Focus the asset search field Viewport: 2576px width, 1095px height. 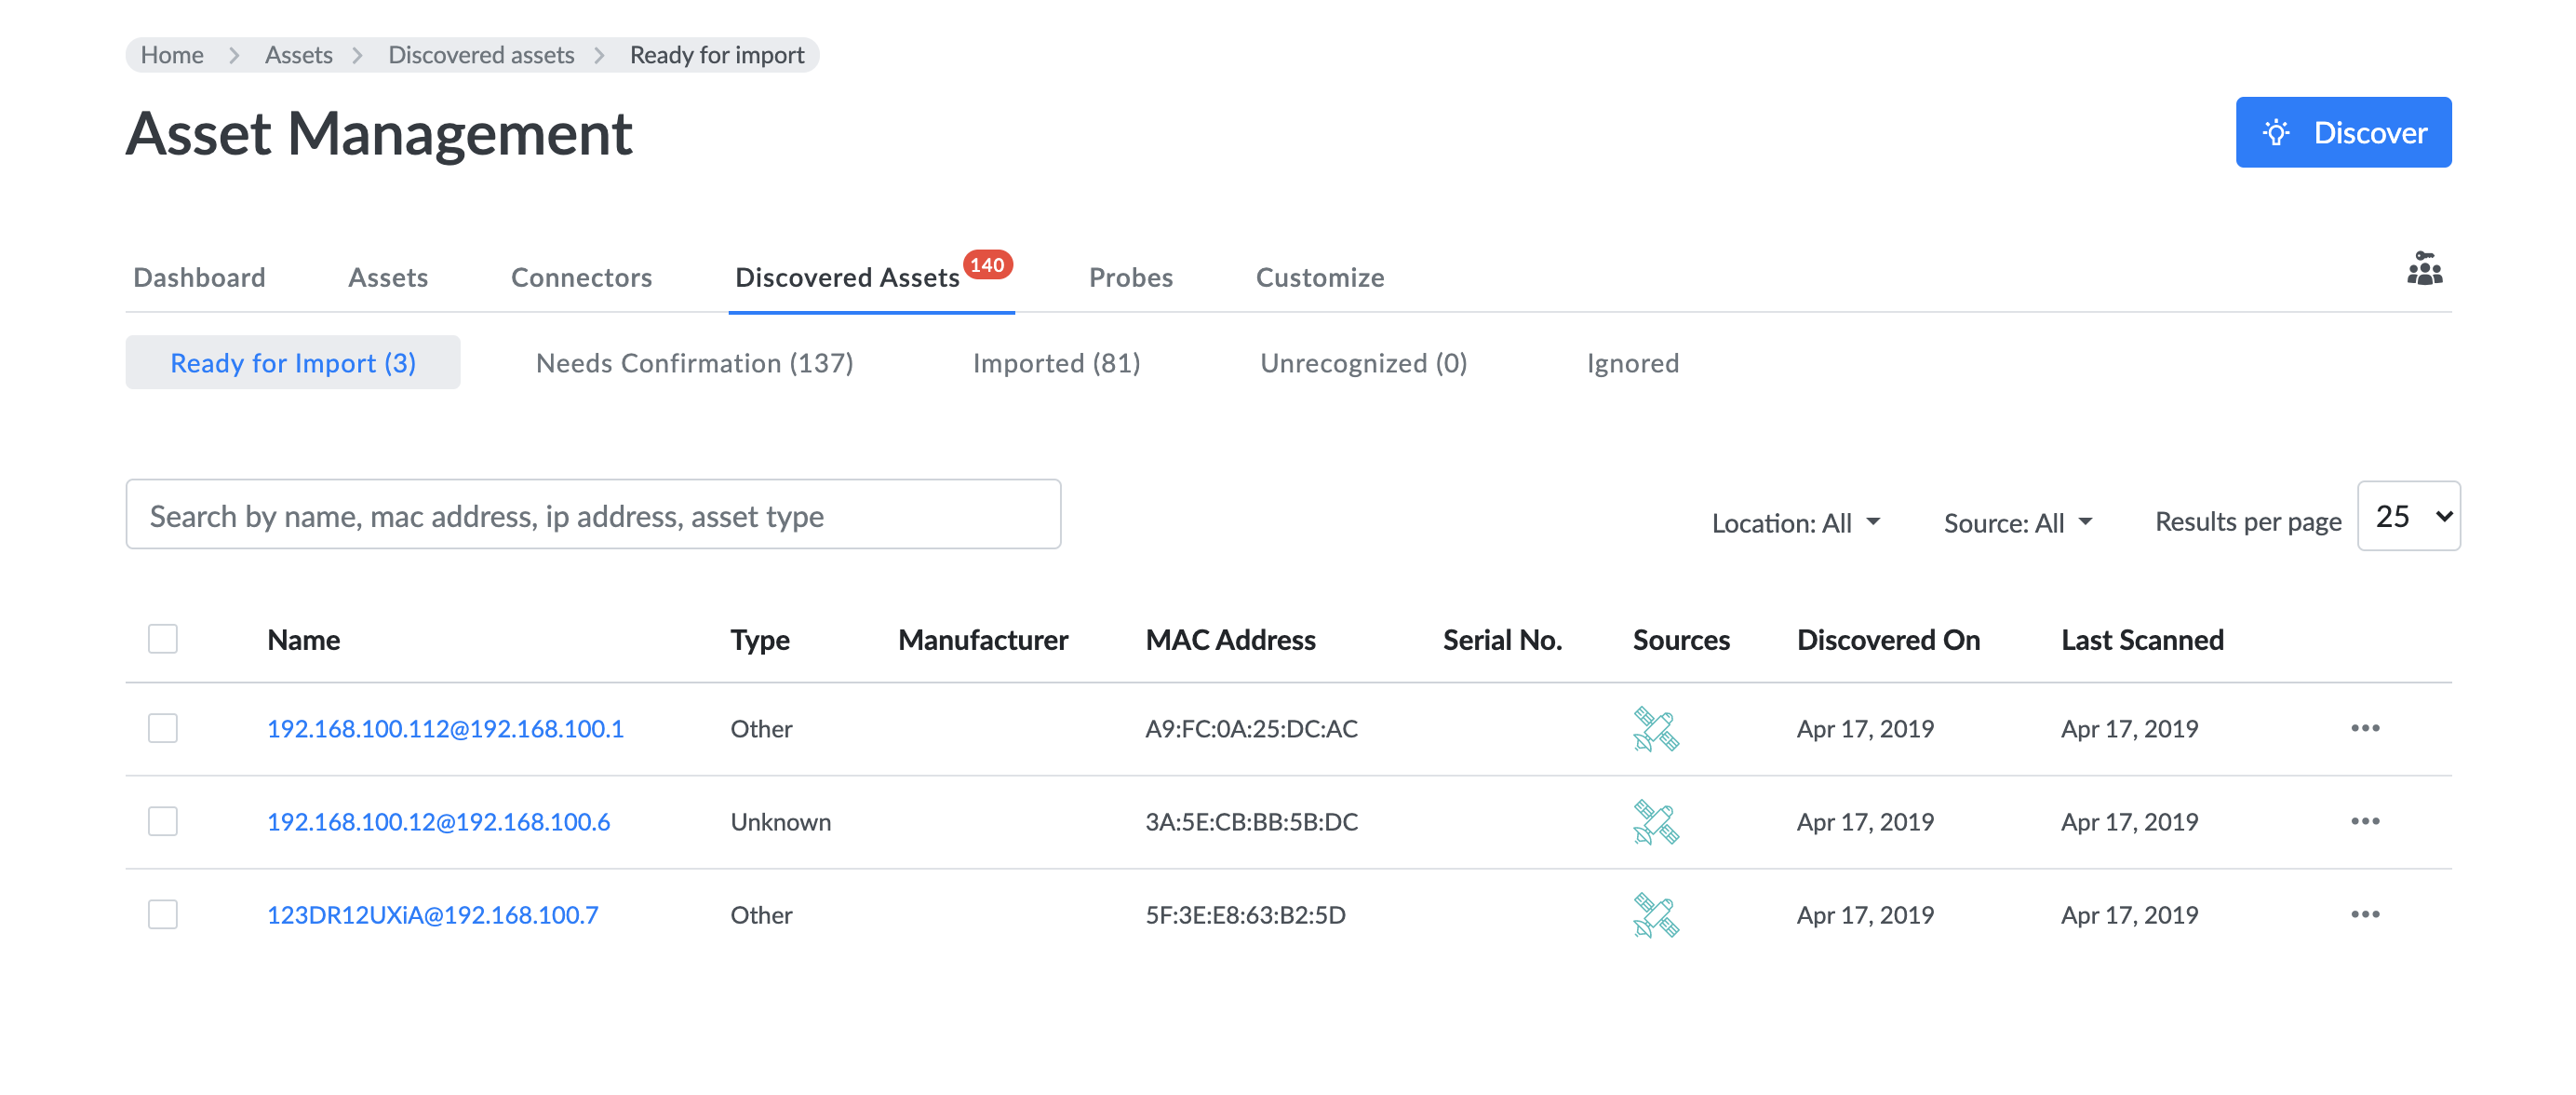tap(593, 515)
